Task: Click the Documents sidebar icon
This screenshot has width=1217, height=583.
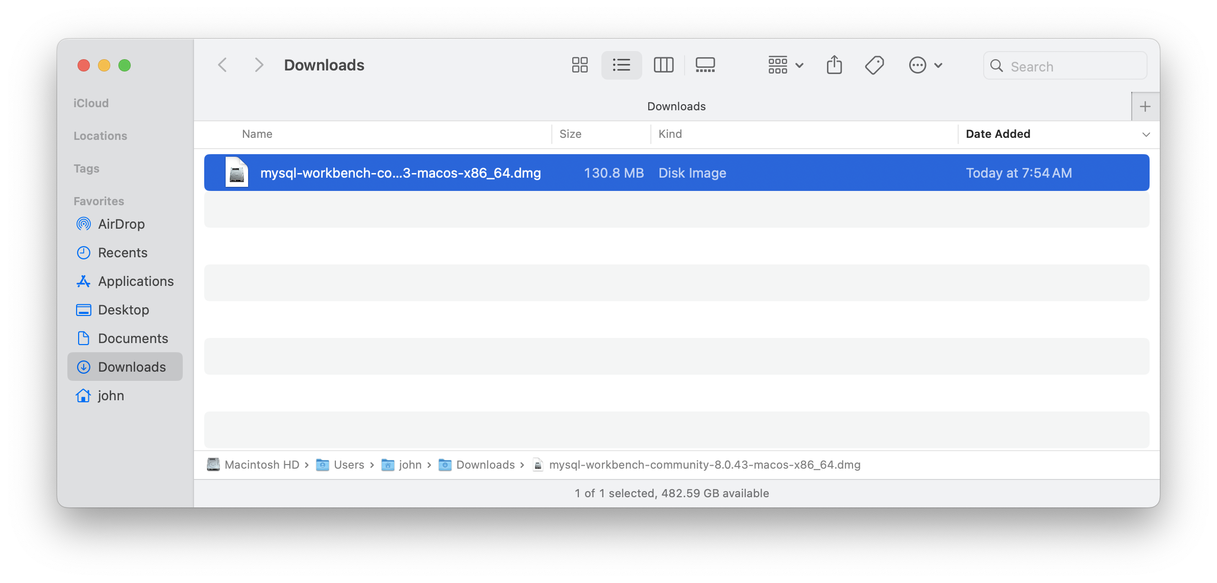Action: coord(84,338)
